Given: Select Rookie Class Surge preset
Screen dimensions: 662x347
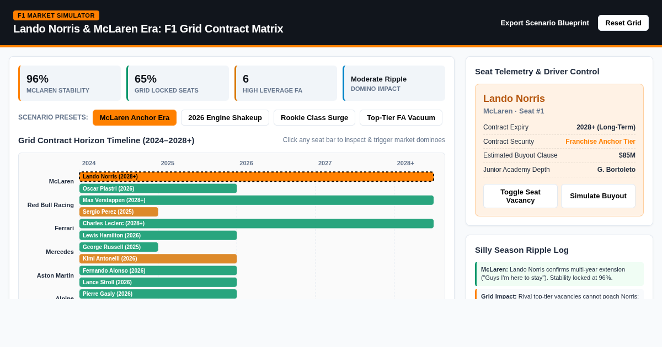Looking at the screenshot, I should pos(314,117).
